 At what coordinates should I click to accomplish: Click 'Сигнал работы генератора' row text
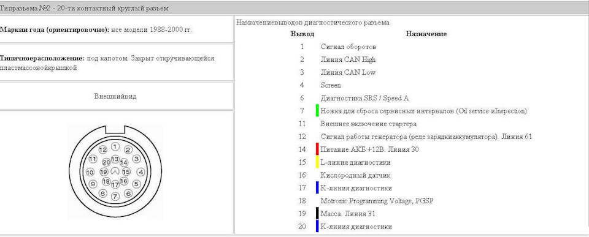(x=426, y=137)
